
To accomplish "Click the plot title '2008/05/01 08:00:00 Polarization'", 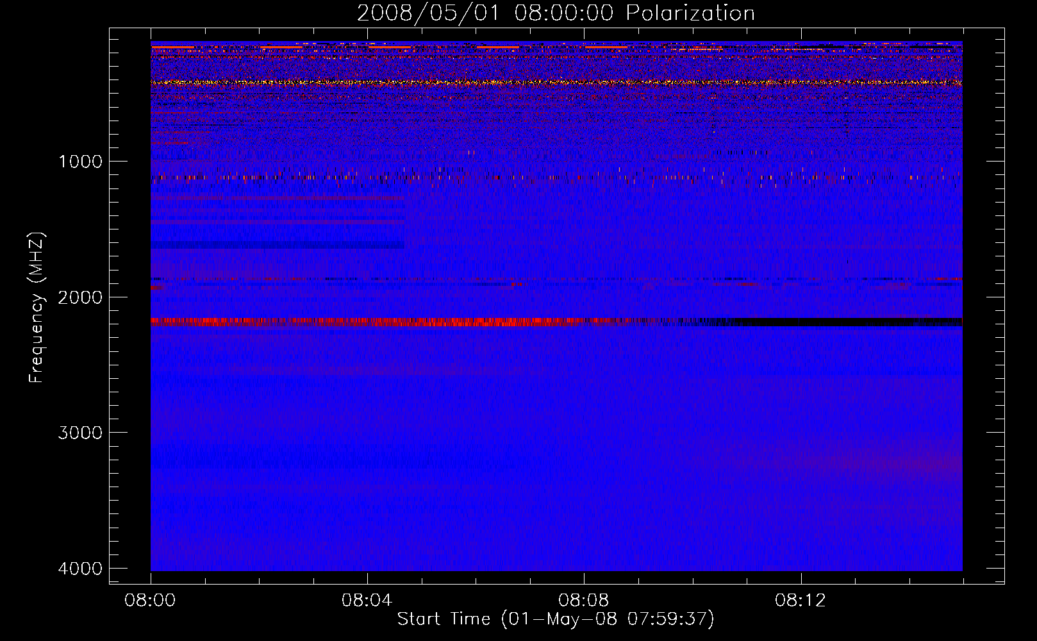I will [x=556, y=13].
